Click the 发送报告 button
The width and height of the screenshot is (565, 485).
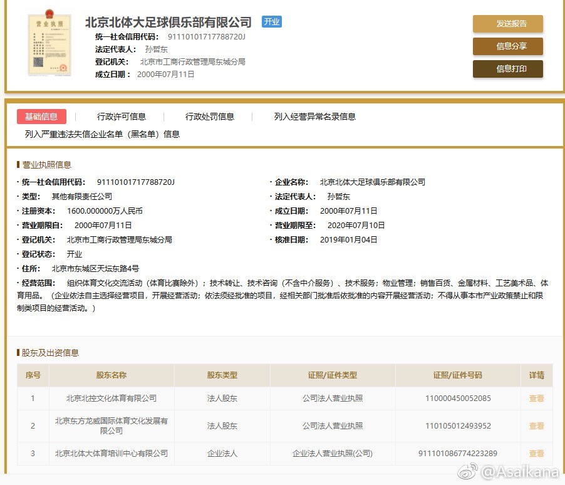(507, 24)
